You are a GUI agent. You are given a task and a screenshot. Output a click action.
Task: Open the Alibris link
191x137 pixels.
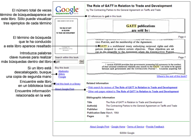tap(61, 74)
